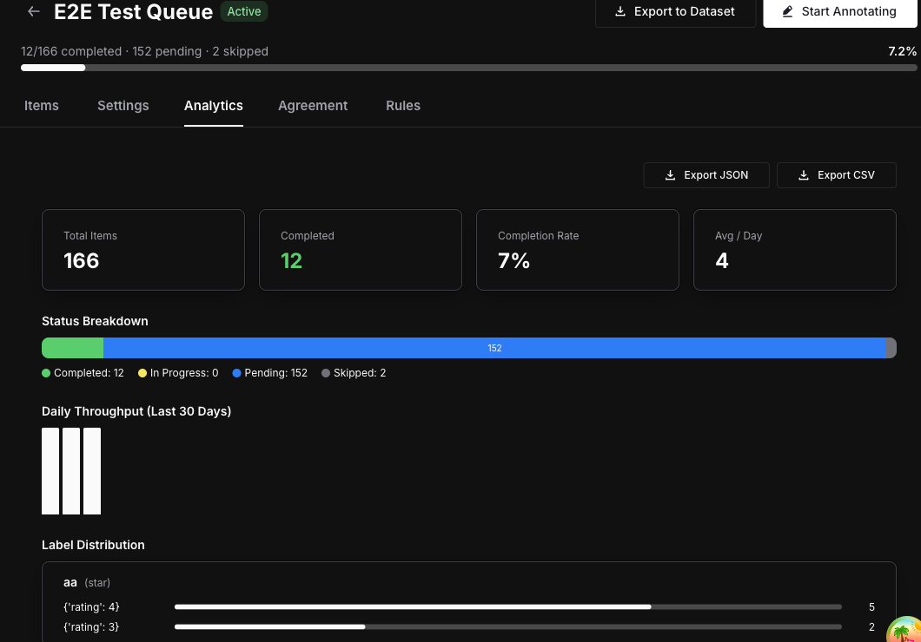Click the yellow In Progress legend dot
Viewport: 921px width, 642px height.
pyautogui.click(x=142, y=372)
